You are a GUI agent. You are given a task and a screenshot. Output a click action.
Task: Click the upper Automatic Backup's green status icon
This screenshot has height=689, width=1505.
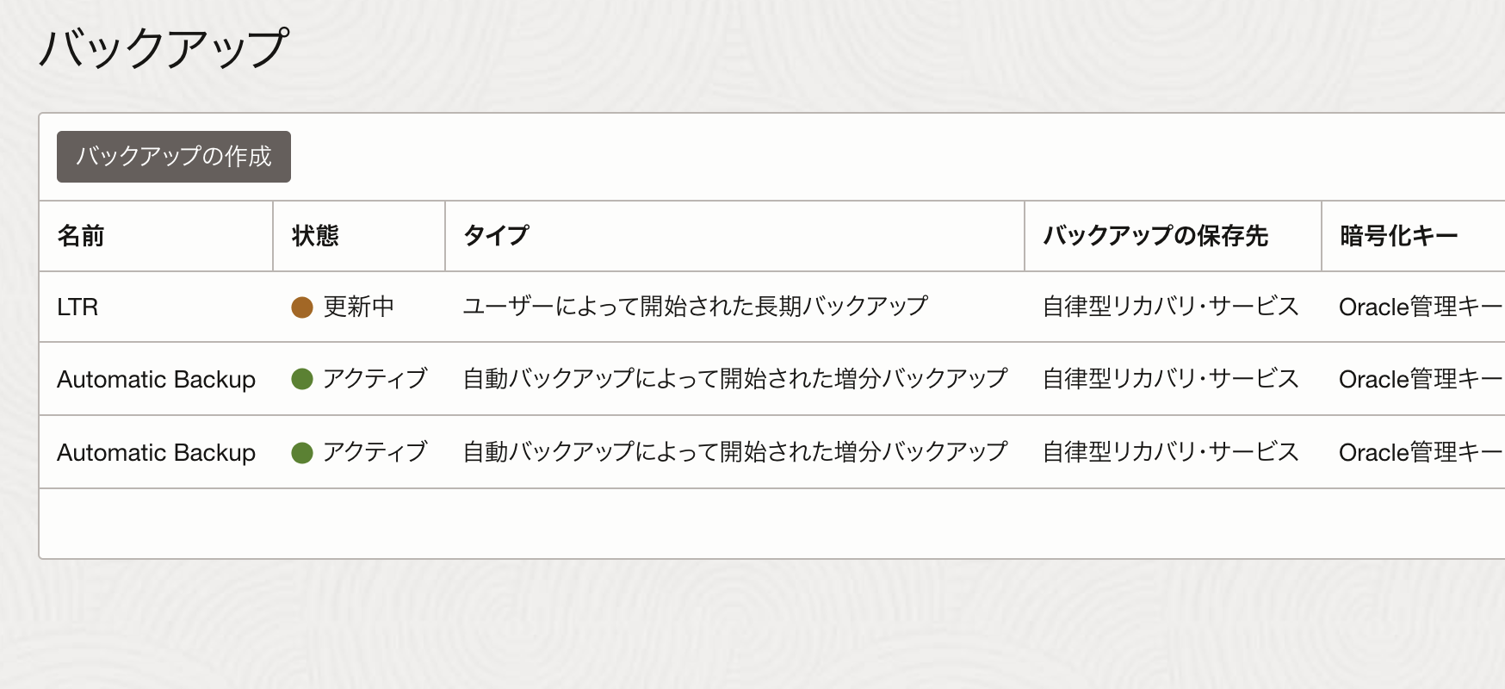tap(302, 379)
